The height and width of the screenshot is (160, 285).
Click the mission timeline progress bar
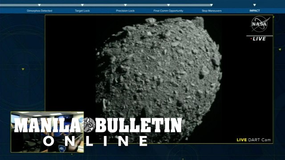106,5
